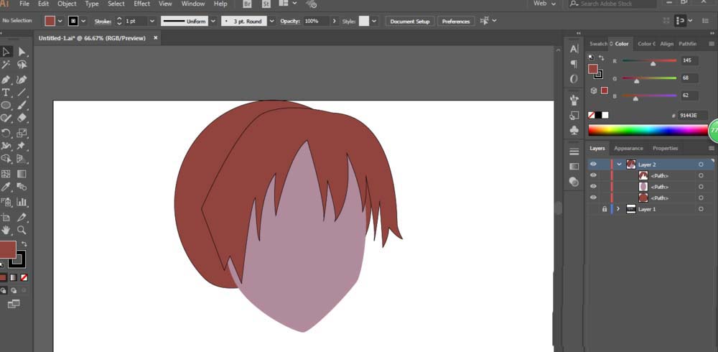Open the 3 pt. Round brush dropdown
This screenshot has width=718, height=352.
tap(272, 21)
